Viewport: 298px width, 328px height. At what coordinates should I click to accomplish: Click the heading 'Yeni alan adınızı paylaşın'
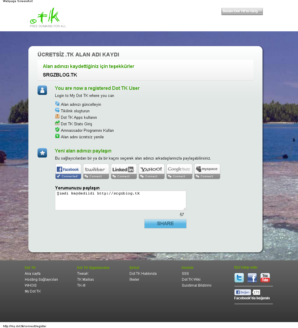click(x=83, y=151)
